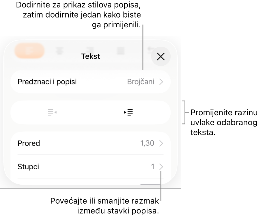Choose the center-align text icon
This screenshot has height=216, width=261.
pos(59,51)
